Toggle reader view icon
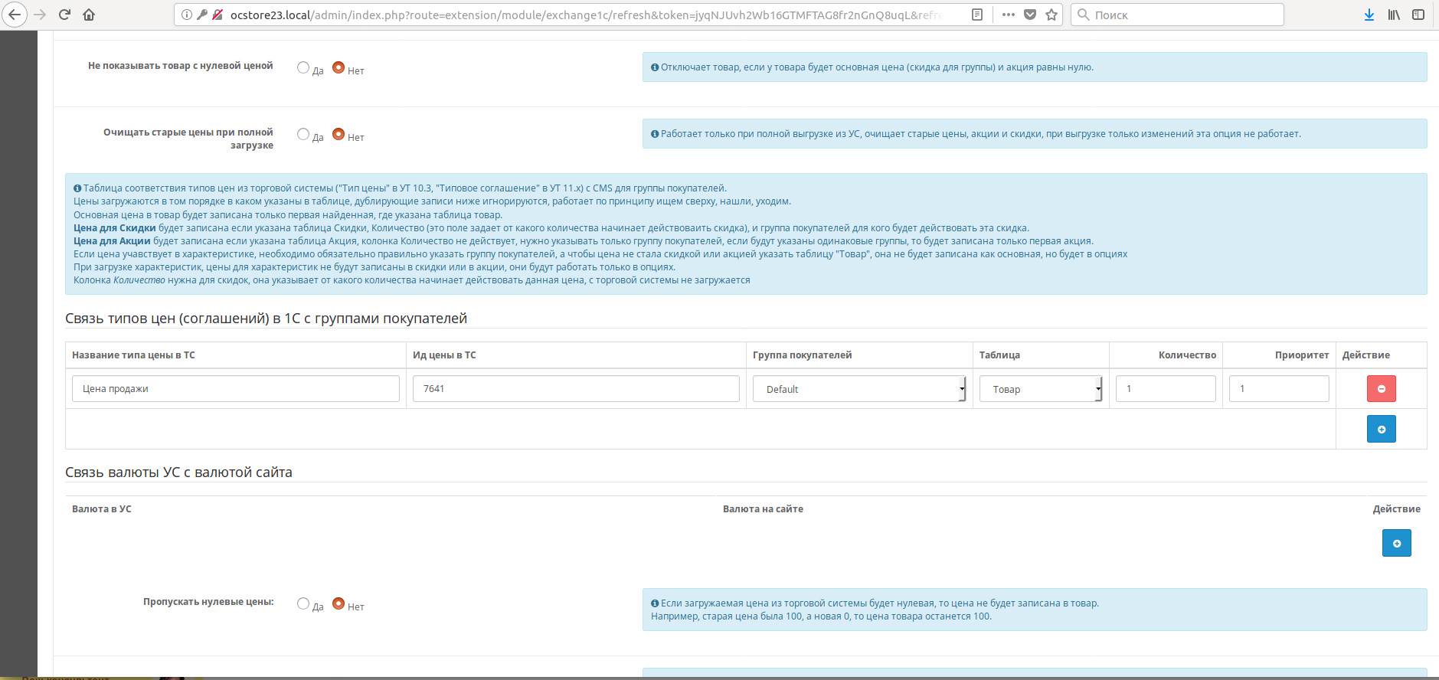 (x=977, y=15)
